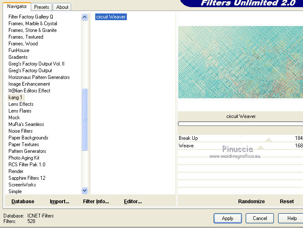The image size is (303, 228).
Task: Select Pattern Generators category
Action: coord(27,151)
